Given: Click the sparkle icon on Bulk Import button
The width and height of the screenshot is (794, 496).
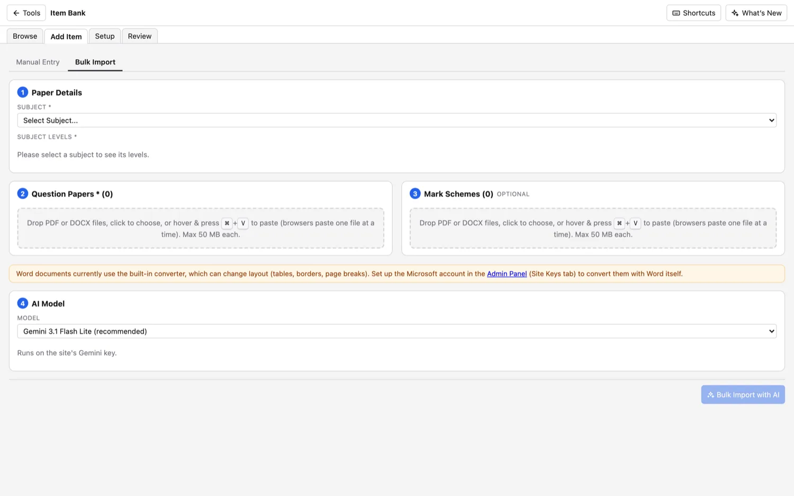Looking at the screenshot, I should coord(711,395).
